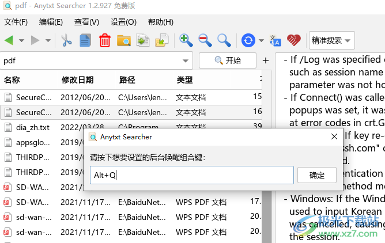Select the second SD-WA... WPS PDF row

coord(131,202)
